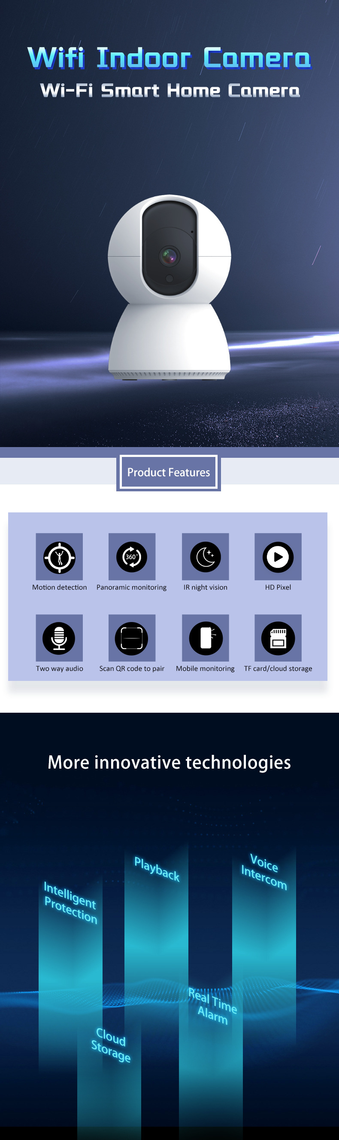The image size is (339, 1140).
Task: Click the 'Mobile monitoring' label
Action: point(206,668)
